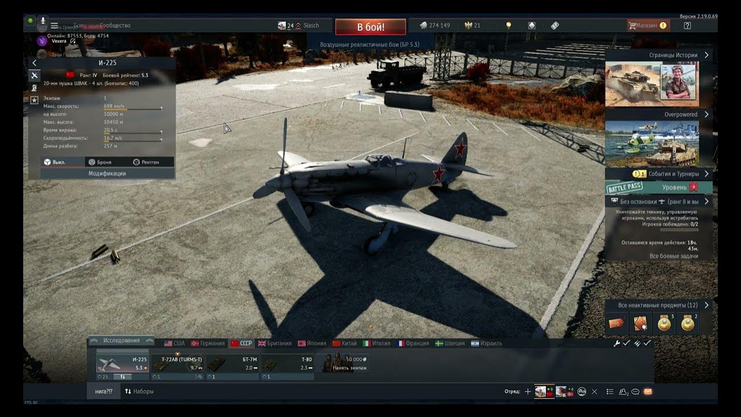
Task: Select the aircraft characteristics tab icon
Action: 34,75
